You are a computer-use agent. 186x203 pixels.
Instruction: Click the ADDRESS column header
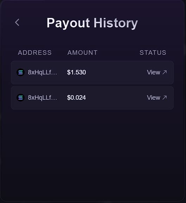click(35, 53)
